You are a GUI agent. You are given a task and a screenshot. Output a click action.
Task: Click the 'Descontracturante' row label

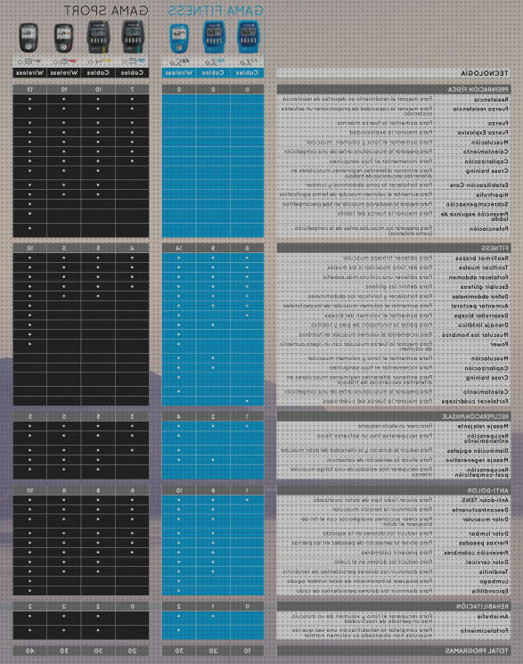(x=480, y=510)
